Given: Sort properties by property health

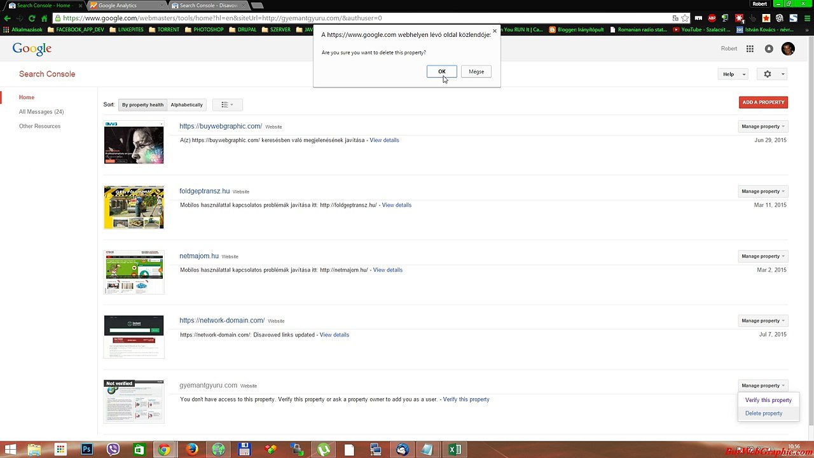Looking at the screenshot, I should pyautogui.click(x=142, y=105).
